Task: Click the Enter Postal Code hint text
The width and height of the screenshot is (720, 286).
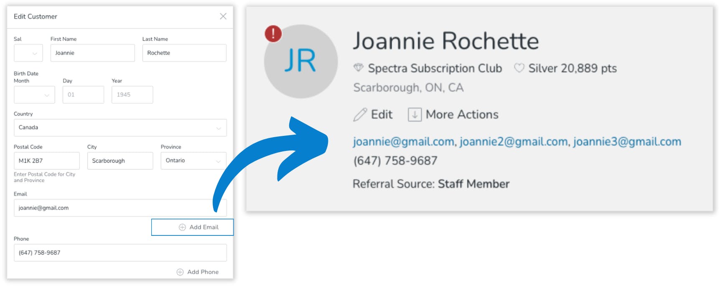Action: (44, 177)
